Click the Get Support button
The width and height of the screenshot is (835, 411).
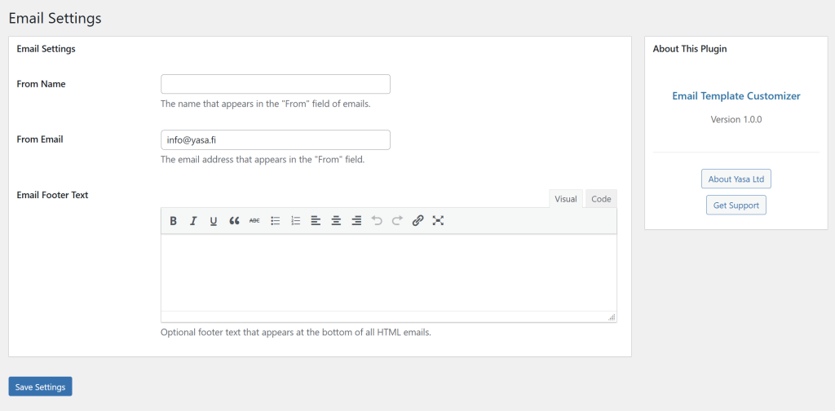(x=736, y=205)
